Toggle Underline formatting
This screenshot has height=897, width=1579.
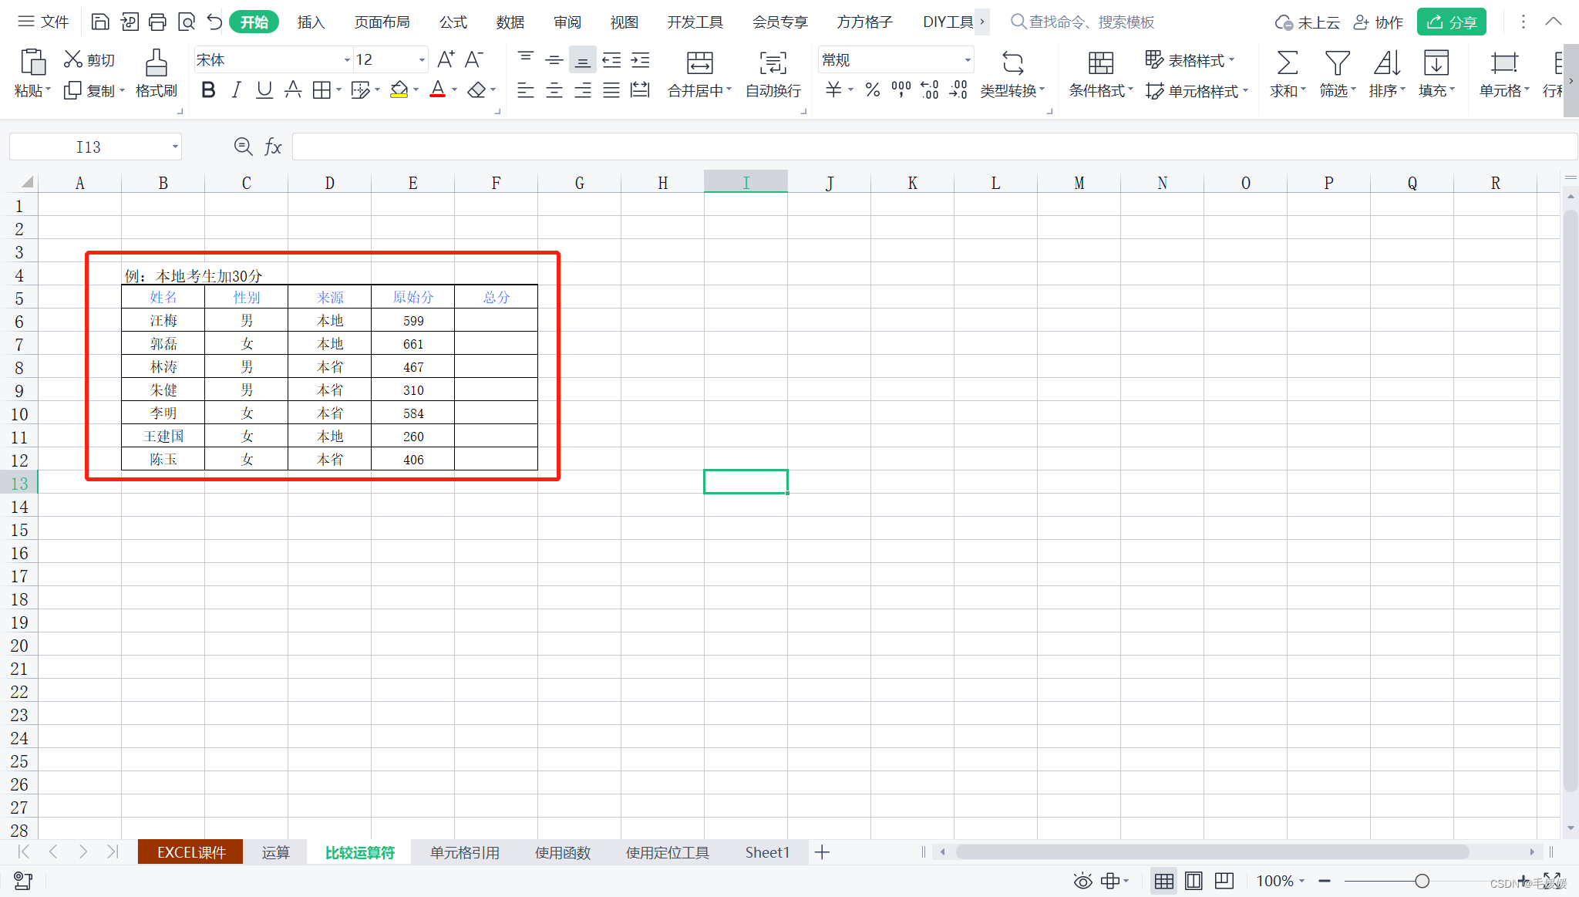pos(264,90)
